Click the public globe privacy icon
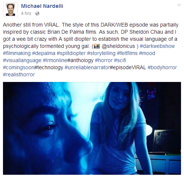 37,13
